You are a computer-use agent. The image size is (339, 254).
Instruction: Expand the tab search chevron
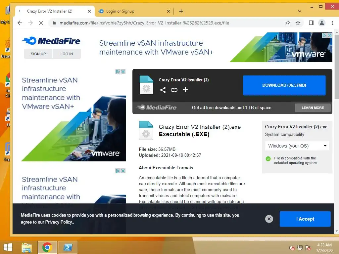coord(299,11)
